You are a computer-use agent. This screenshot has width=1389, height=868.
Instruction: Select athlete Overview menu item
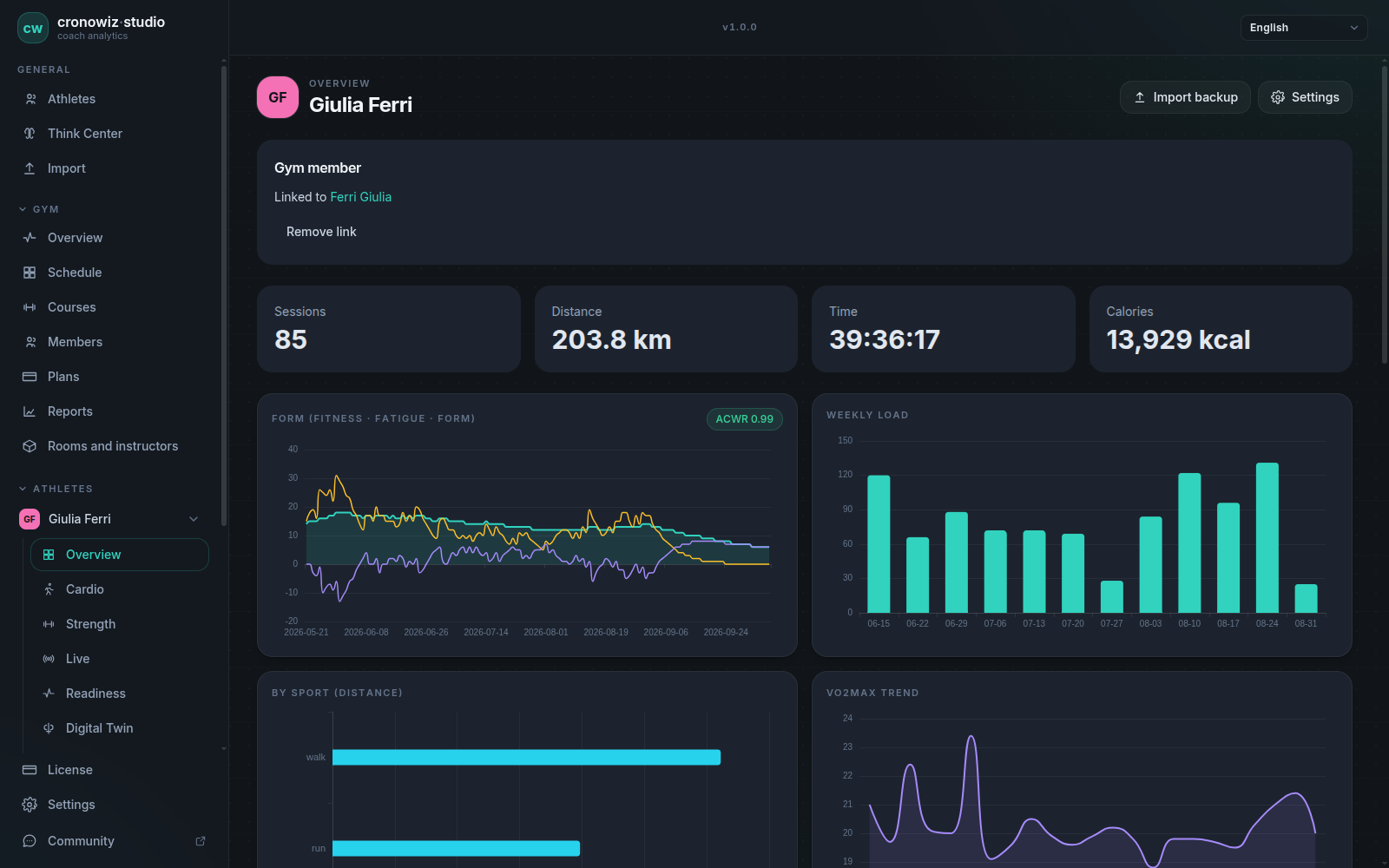coord(120,555)
